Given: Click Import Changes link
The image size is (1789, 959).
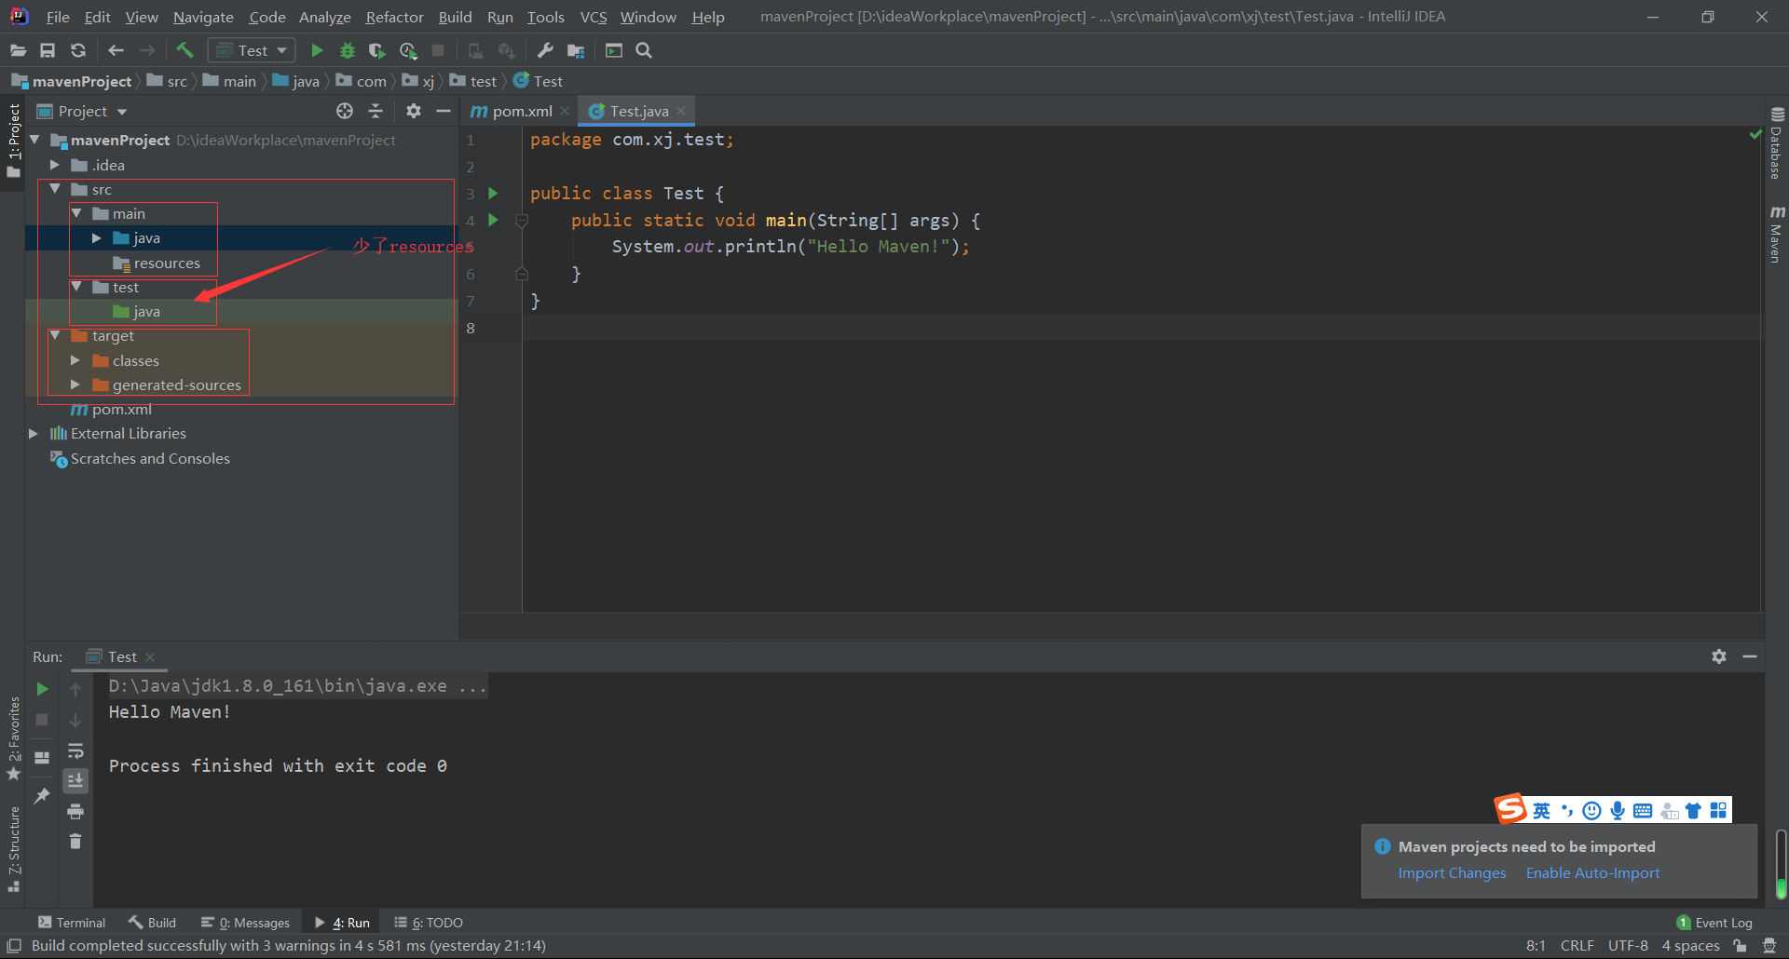Looking at the screenshot, I should (x=1452, y=873).
